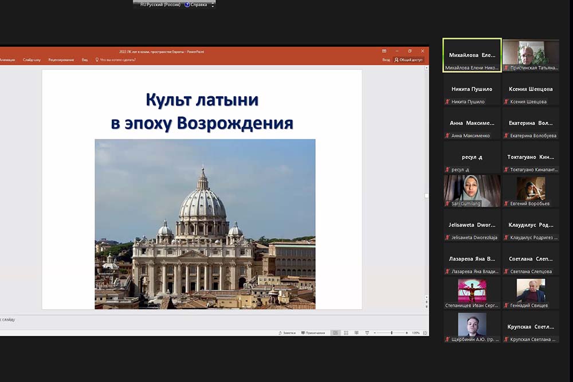Start slideshow from status bar icon
Viewport: 573px width, 382px height.
(x=366, y=333)
